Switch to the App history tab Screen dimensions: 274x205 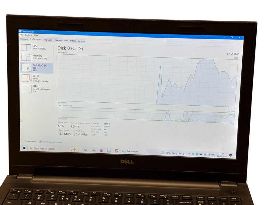pyautogui.click(x=48, y=40)
